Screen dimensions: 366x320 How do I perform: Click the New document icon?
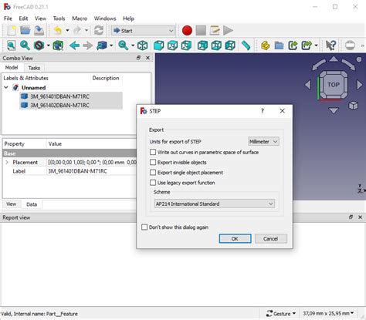pyautogui.click(x=12, y=31)
